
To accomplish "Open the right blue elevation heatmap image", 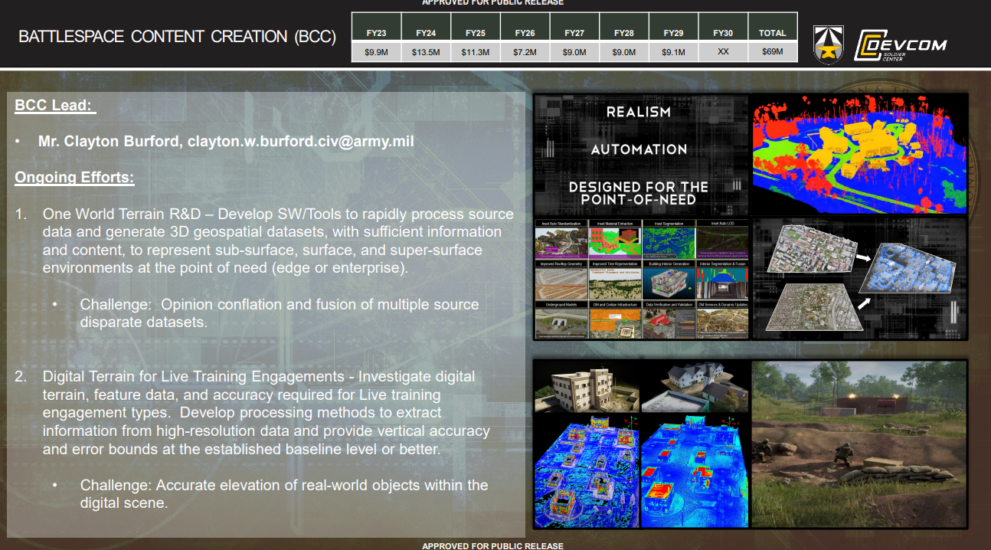I will pos(695,471).
